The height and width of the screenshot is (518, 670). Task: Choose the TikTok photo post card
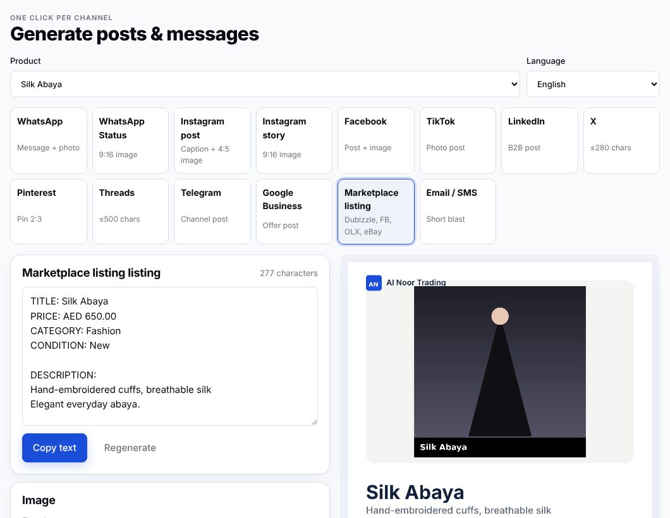coord(458,140)
